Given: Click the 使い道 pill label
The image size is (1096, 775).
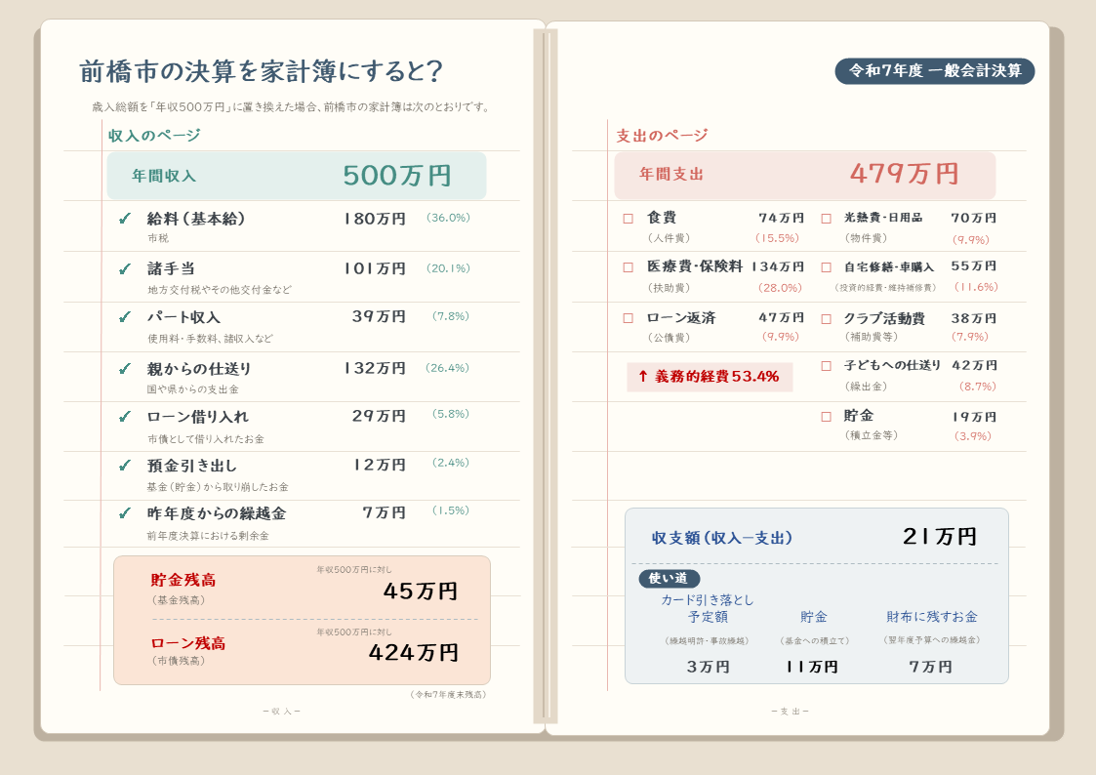Looking at the screenshot, I should tap(669, 578).
